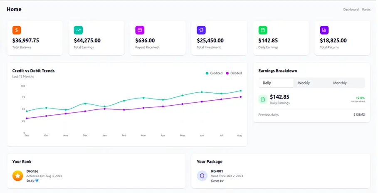378x193 pixels.
Task: Click the Credited data point for Dec
Action: tap(85, 104)
